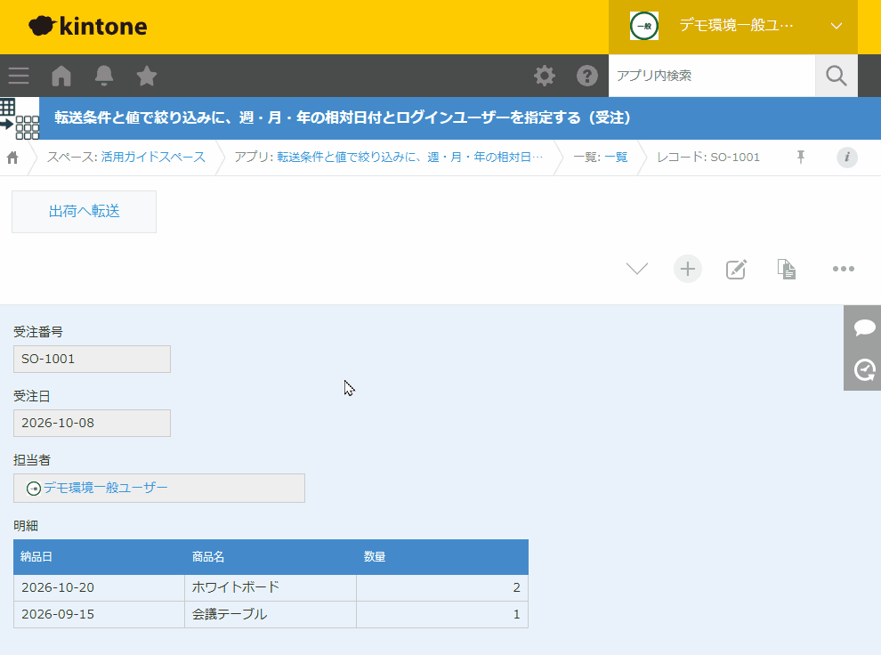Click the breadcrumb home icon

[x=12, y=158]
